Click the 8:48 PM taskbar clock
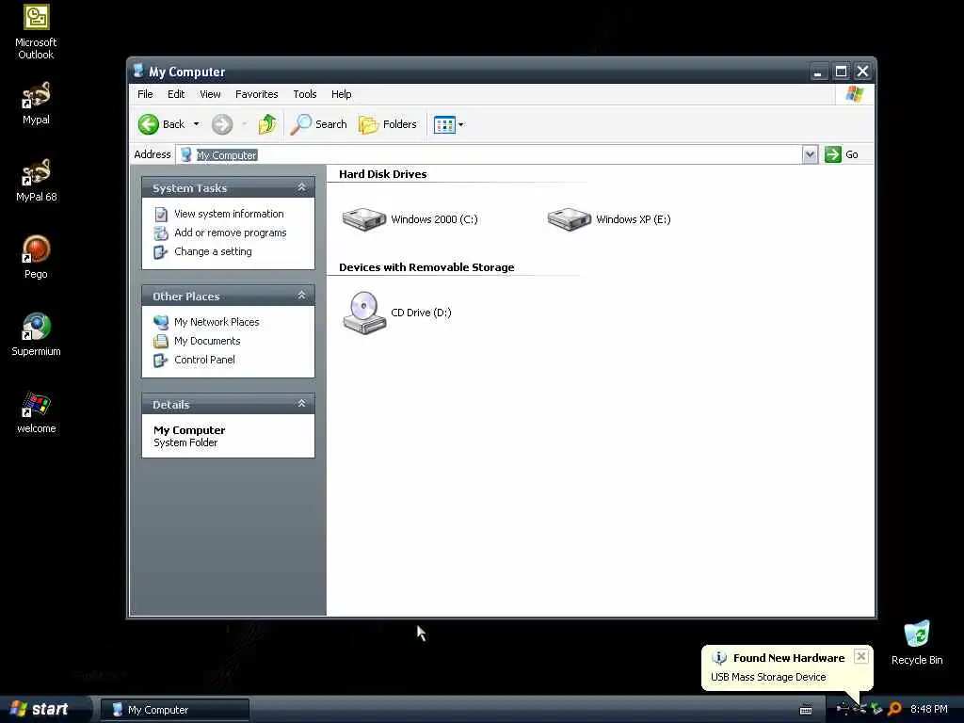 929,709
